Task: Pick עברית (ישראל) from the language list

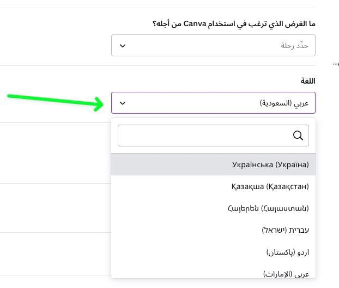Action: [x=213, y=230]
